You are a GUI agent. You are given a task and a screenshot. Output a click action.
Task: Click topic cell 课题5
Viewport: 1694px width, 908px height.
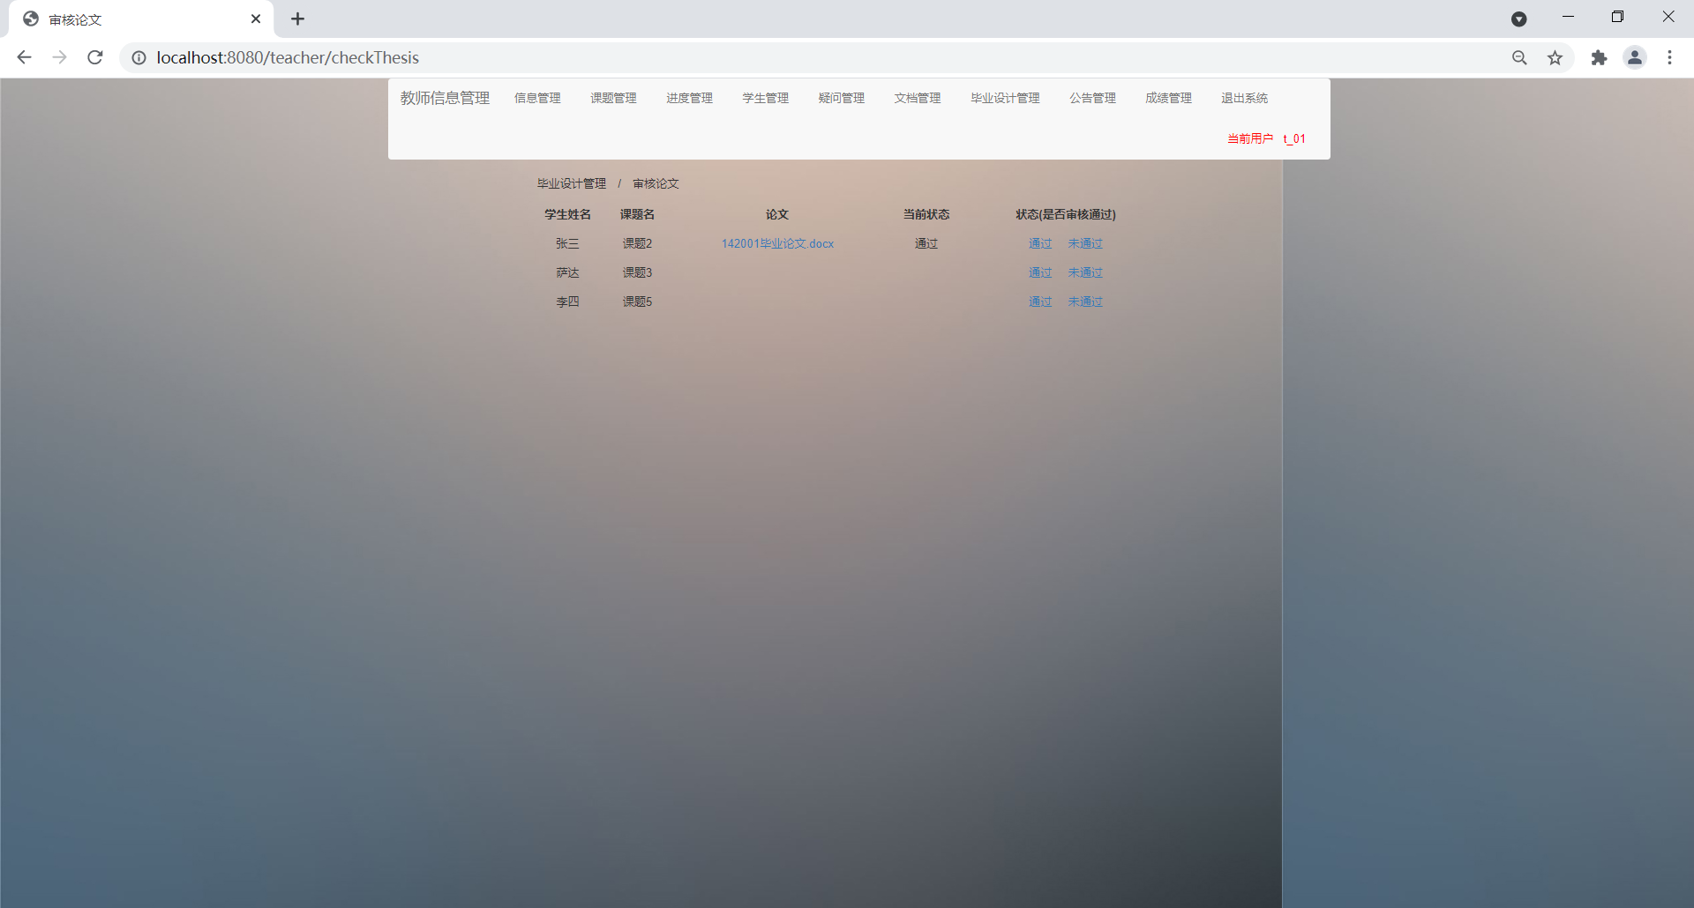pyautogui.click(x=637, y=301)
